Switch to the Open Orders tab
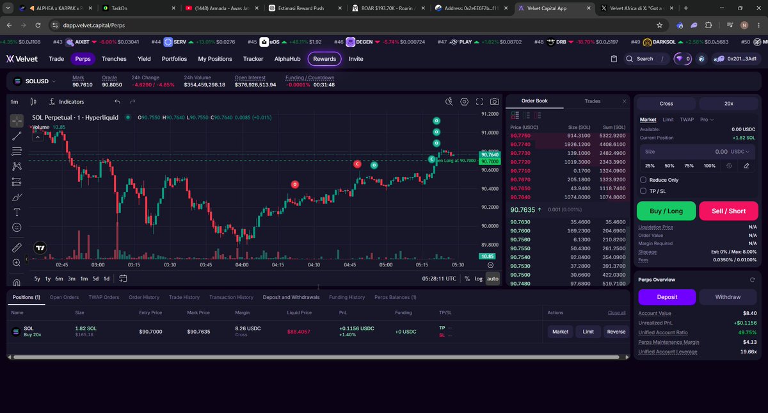Image resolution: width=768 pixels, height=413 pixels. point(64,297)
